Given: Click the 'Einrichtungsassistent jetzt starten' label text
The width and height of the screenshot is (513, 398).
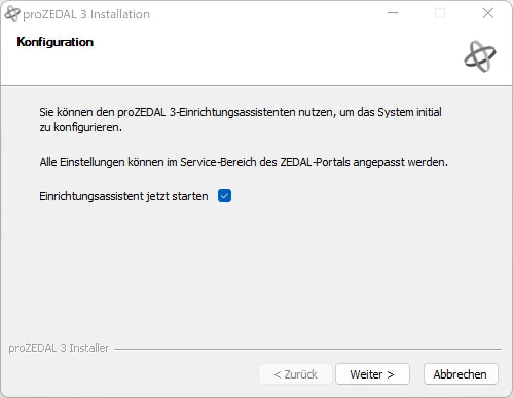Looking at the screenshot, I should [x=123, y=196].
